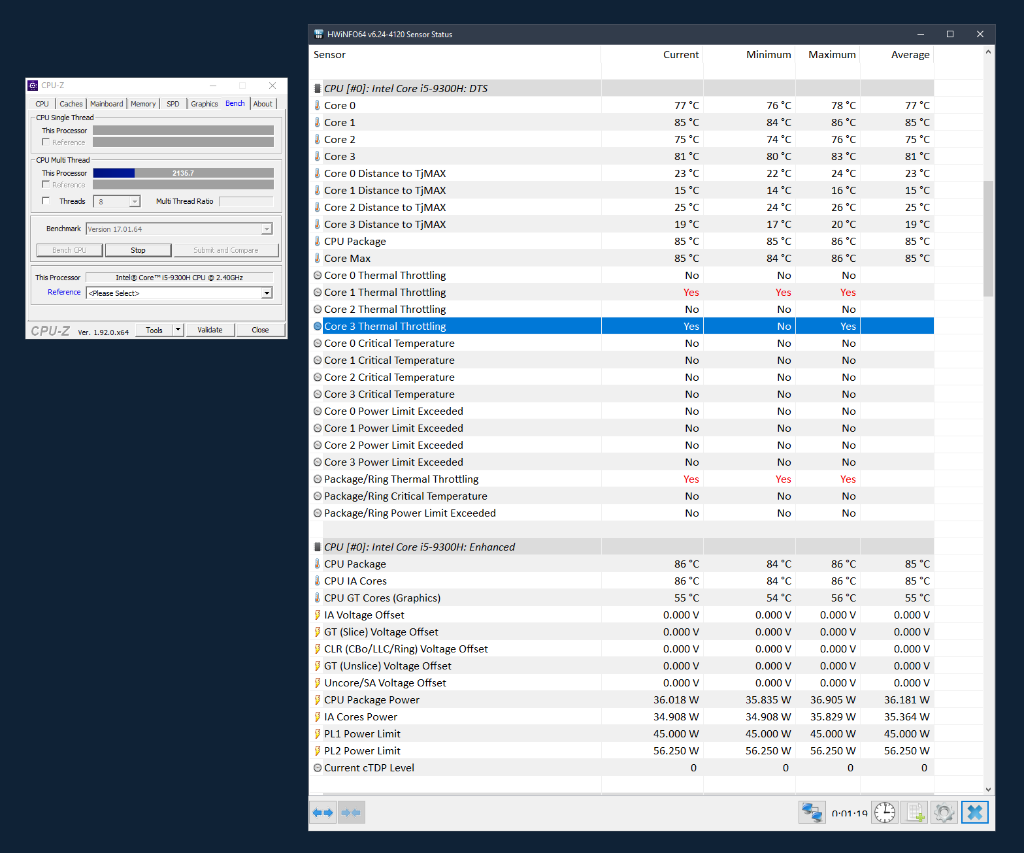Enable the Threads checkbox in CPU-Z

[x=46, y=201]
